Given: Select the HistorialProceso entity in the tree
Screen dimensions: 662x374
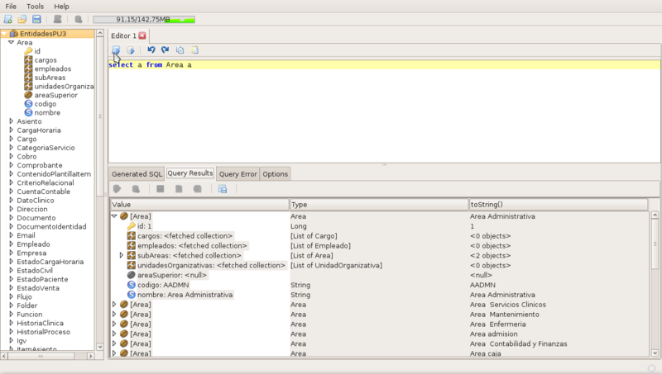Looking at the screenshot, I should click(44, 332).
